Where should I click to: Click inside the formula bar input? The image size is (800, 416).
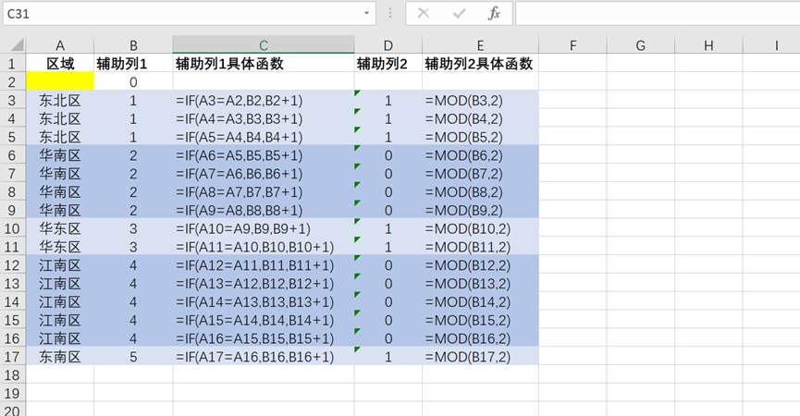(658, 13)
